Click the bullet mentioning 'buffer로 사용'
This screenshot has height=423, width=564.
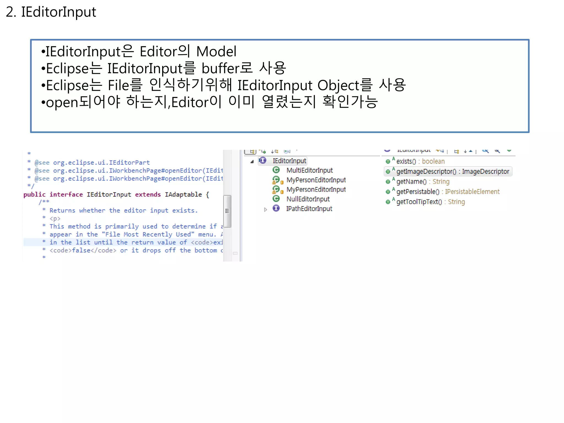pos(164,68)
